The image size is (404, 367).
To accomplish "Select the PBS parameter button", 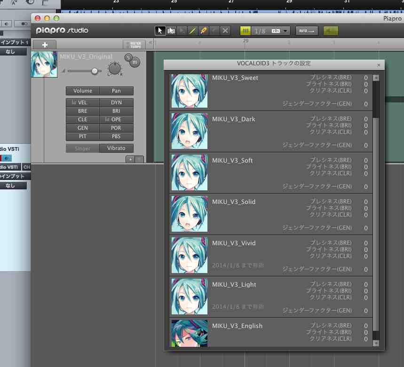I will coord(116,136).
